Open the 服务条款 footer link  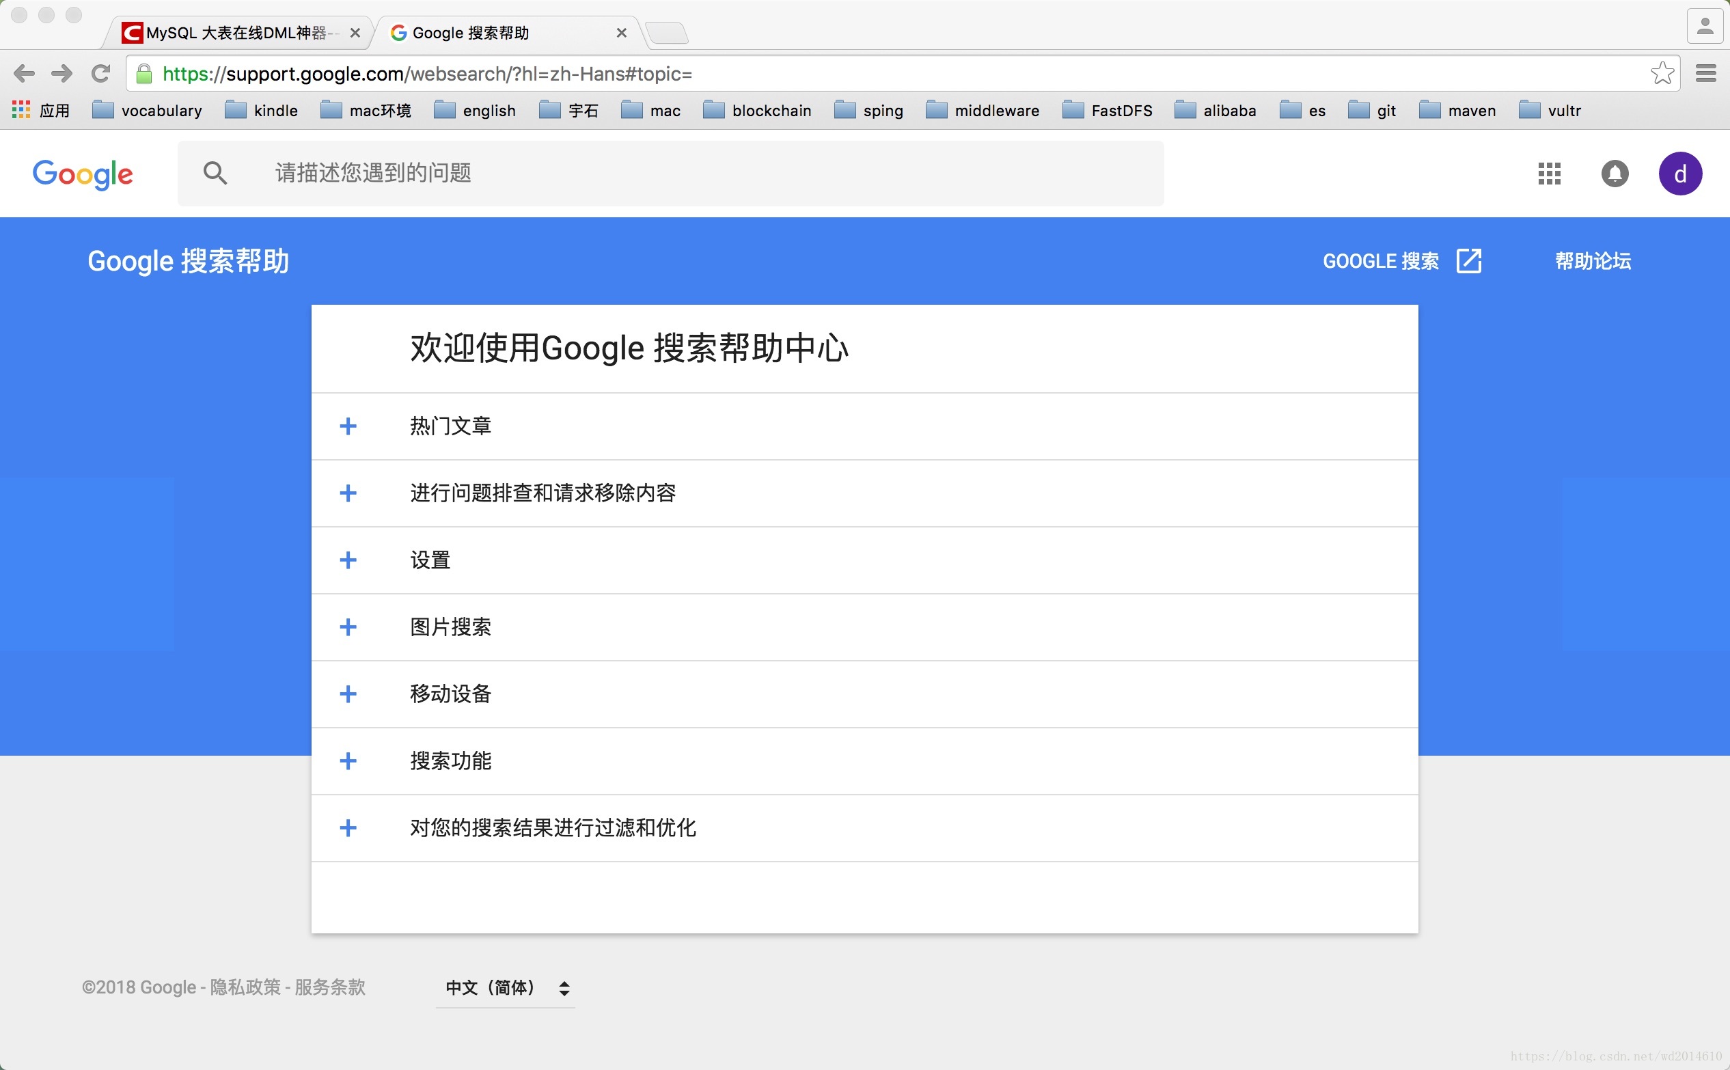[x=330, y=987]
